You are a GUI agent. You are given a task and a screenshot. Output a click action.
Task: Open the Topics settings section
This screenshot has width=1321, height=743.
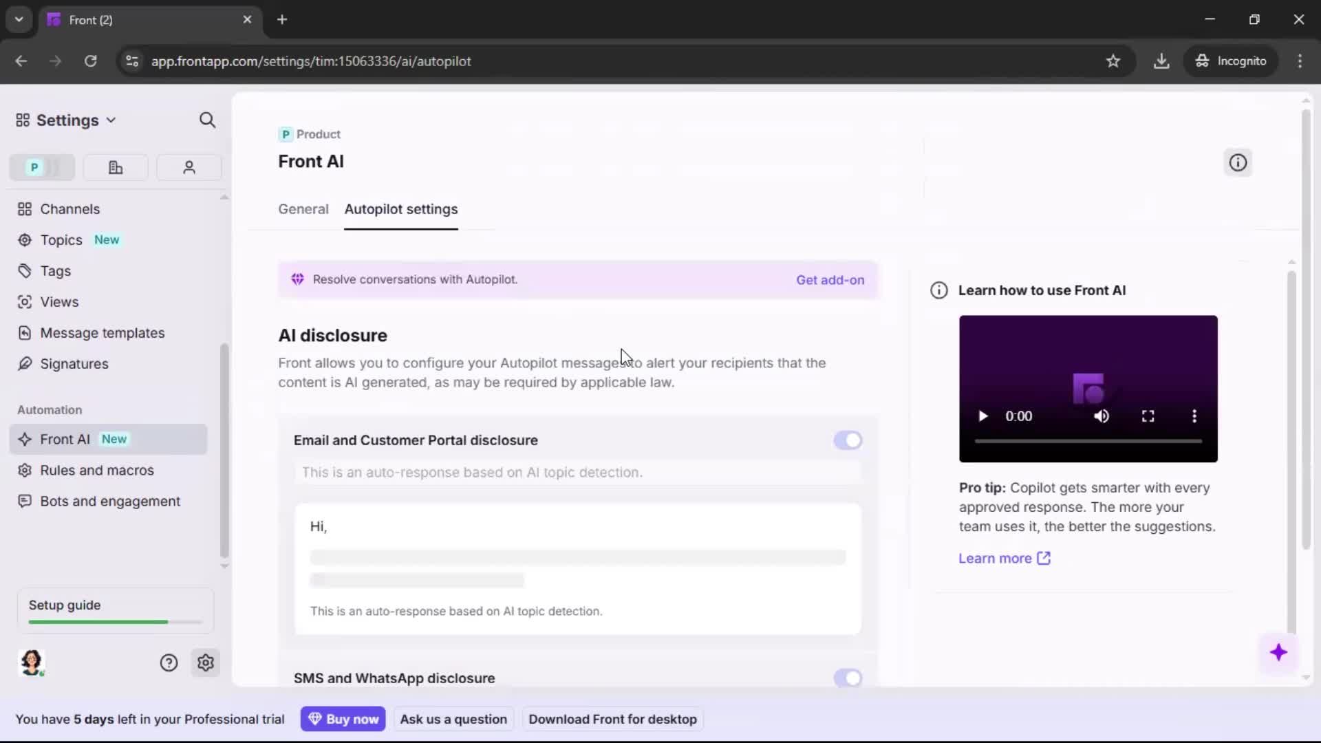coord(60,240)
